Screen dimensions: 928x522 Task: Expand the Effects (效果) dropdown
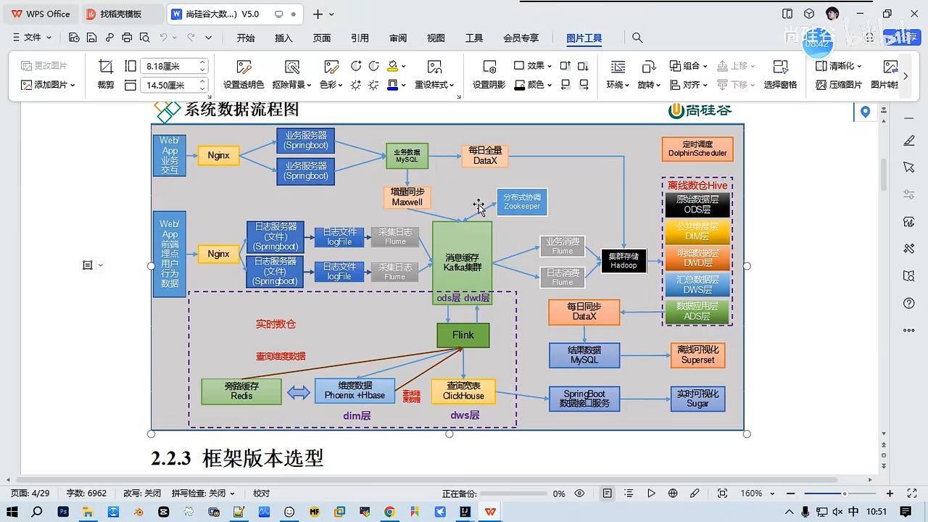point(533,66)
